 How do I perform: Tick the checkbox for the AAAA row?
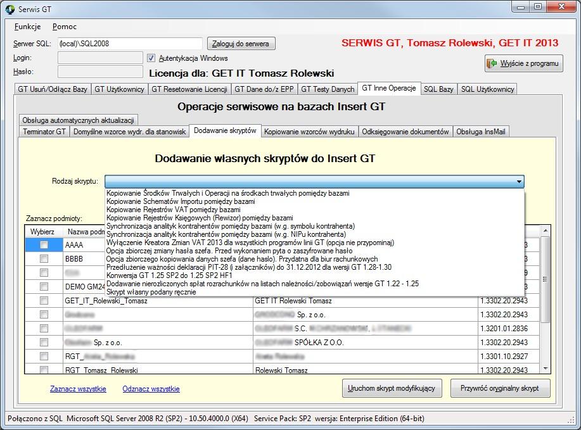(x=44, y=245)
